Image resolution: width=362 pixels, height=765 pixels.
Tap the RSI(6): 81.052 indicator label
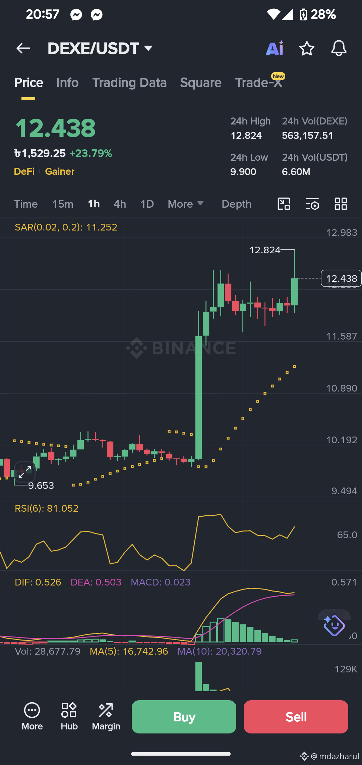47,508
